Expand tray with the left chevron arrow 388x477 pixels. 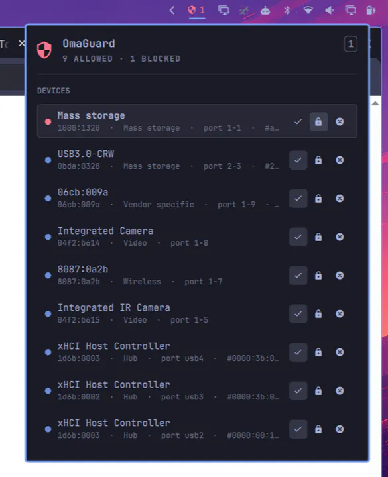pos(172,10)
